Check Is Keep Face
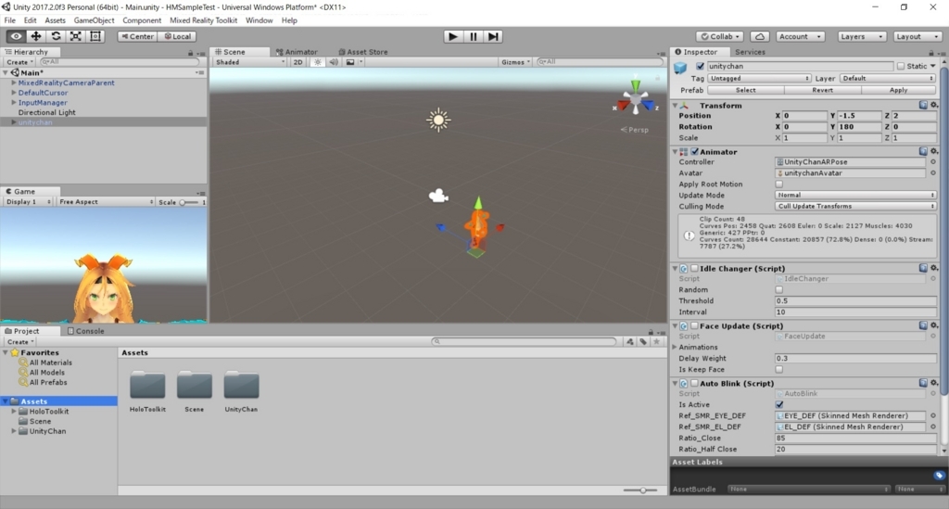 click(x=779, y=369)
